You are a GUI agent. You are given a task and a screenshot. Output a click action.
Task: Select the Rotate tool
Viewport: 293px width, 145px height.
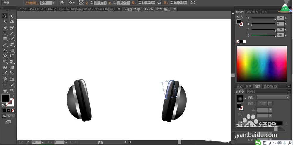[x=5, y=50]
